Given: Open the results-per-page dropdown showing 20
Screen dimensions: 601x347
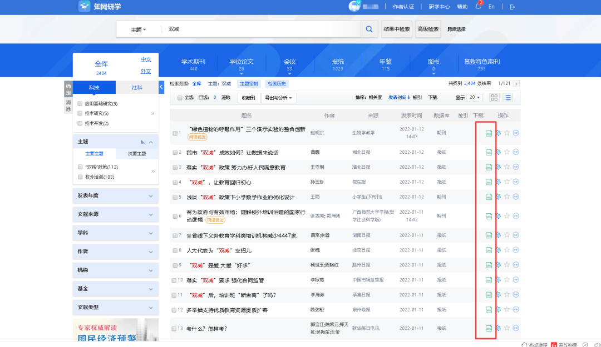Looking at the screenshot, I should pos(474,97).
